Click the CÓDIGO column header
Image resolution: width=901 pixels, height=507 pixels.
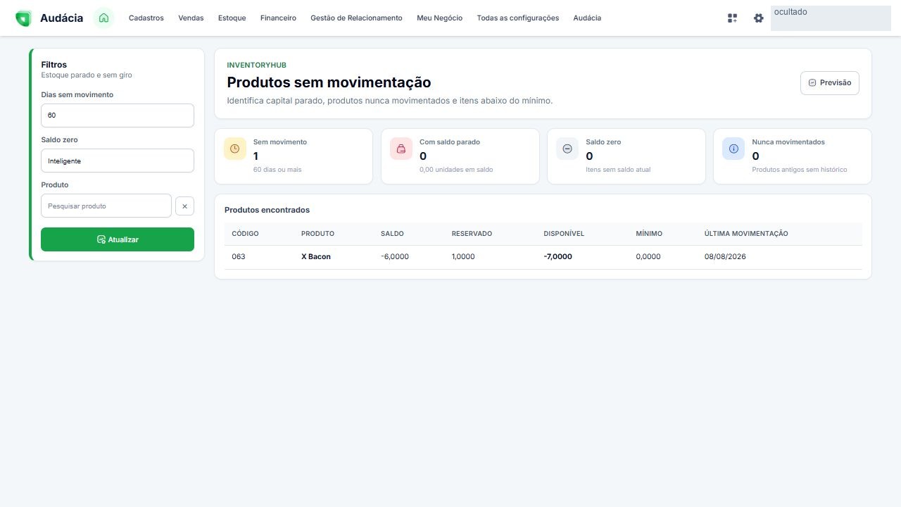pyautogui.click(x=245, y=234)
